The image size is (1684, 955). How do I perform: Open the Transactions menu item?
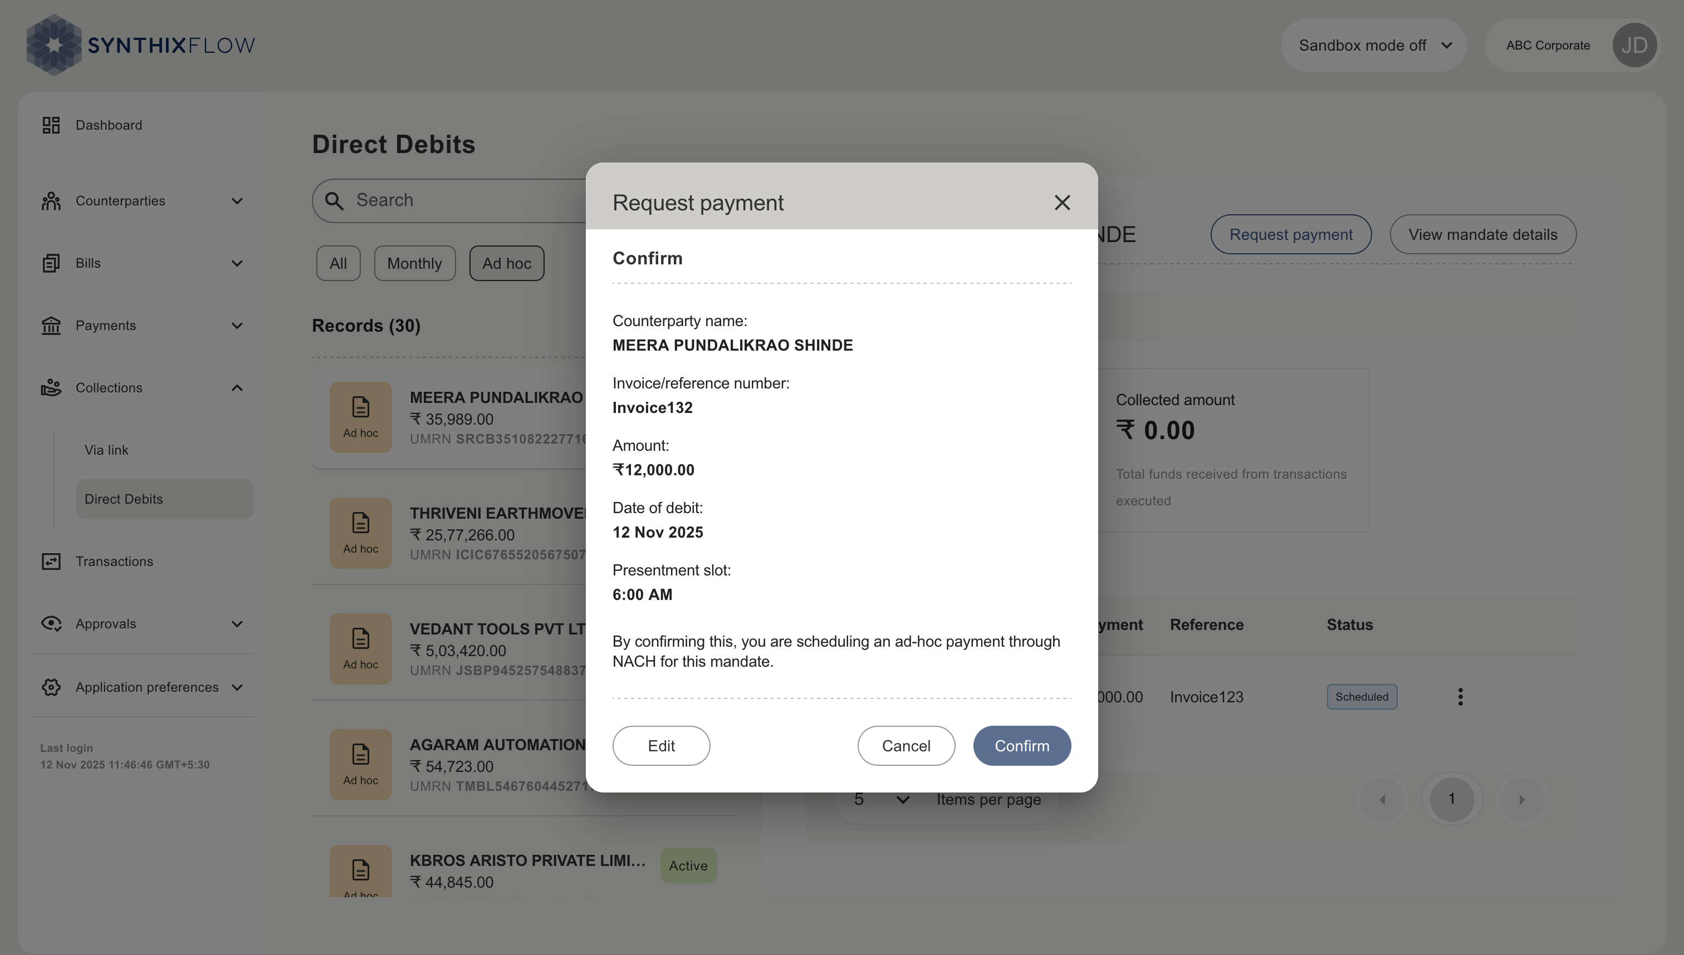(114, 562)
